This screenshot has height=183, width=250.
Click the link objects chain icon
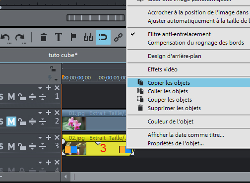pos(118,37)
